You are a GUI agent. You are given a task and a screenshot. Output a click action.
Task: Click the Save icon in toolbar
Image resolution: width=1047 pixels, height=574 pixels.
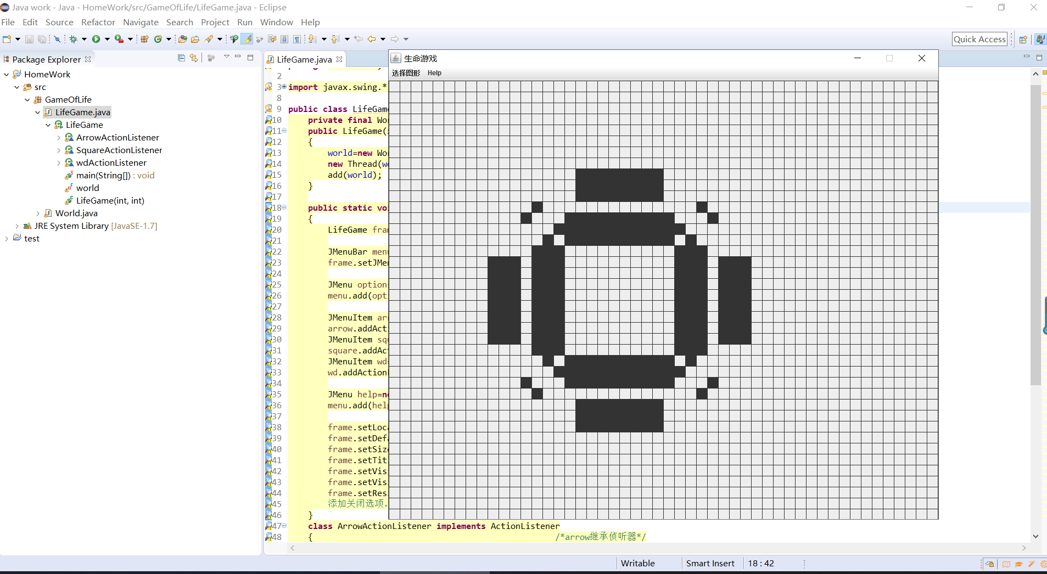pyautogui.click(x=30, y=39)
